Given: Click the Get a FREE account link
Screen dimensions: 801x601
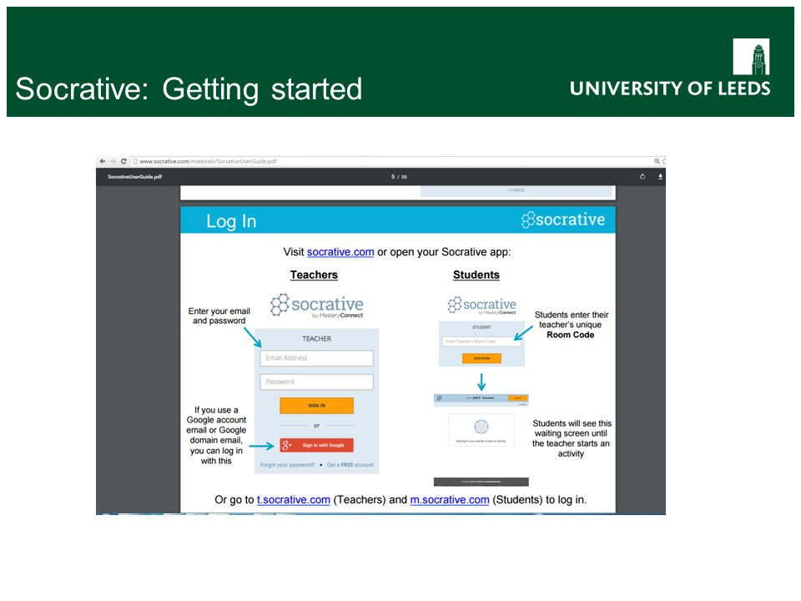Looking at the screenshot, I should 350,465.
